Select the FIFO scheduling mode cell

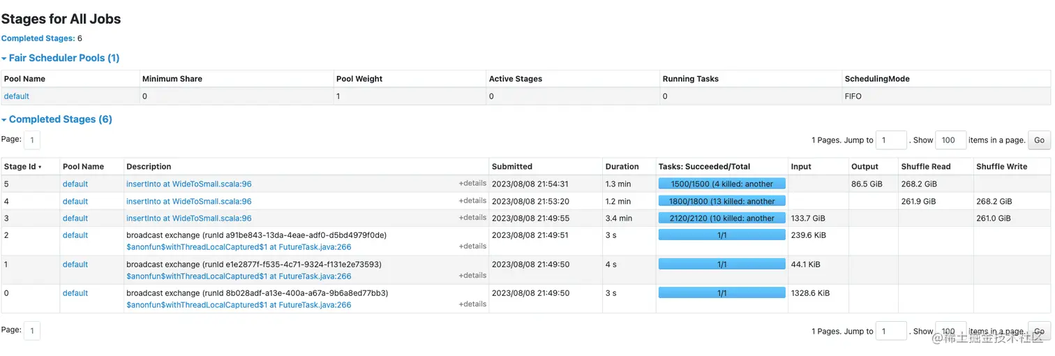point(946,96)
